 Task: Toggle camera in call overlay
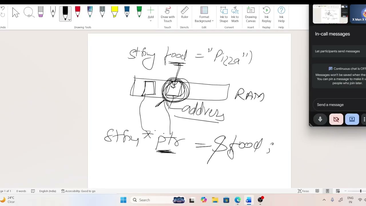(x=336, y=119)
